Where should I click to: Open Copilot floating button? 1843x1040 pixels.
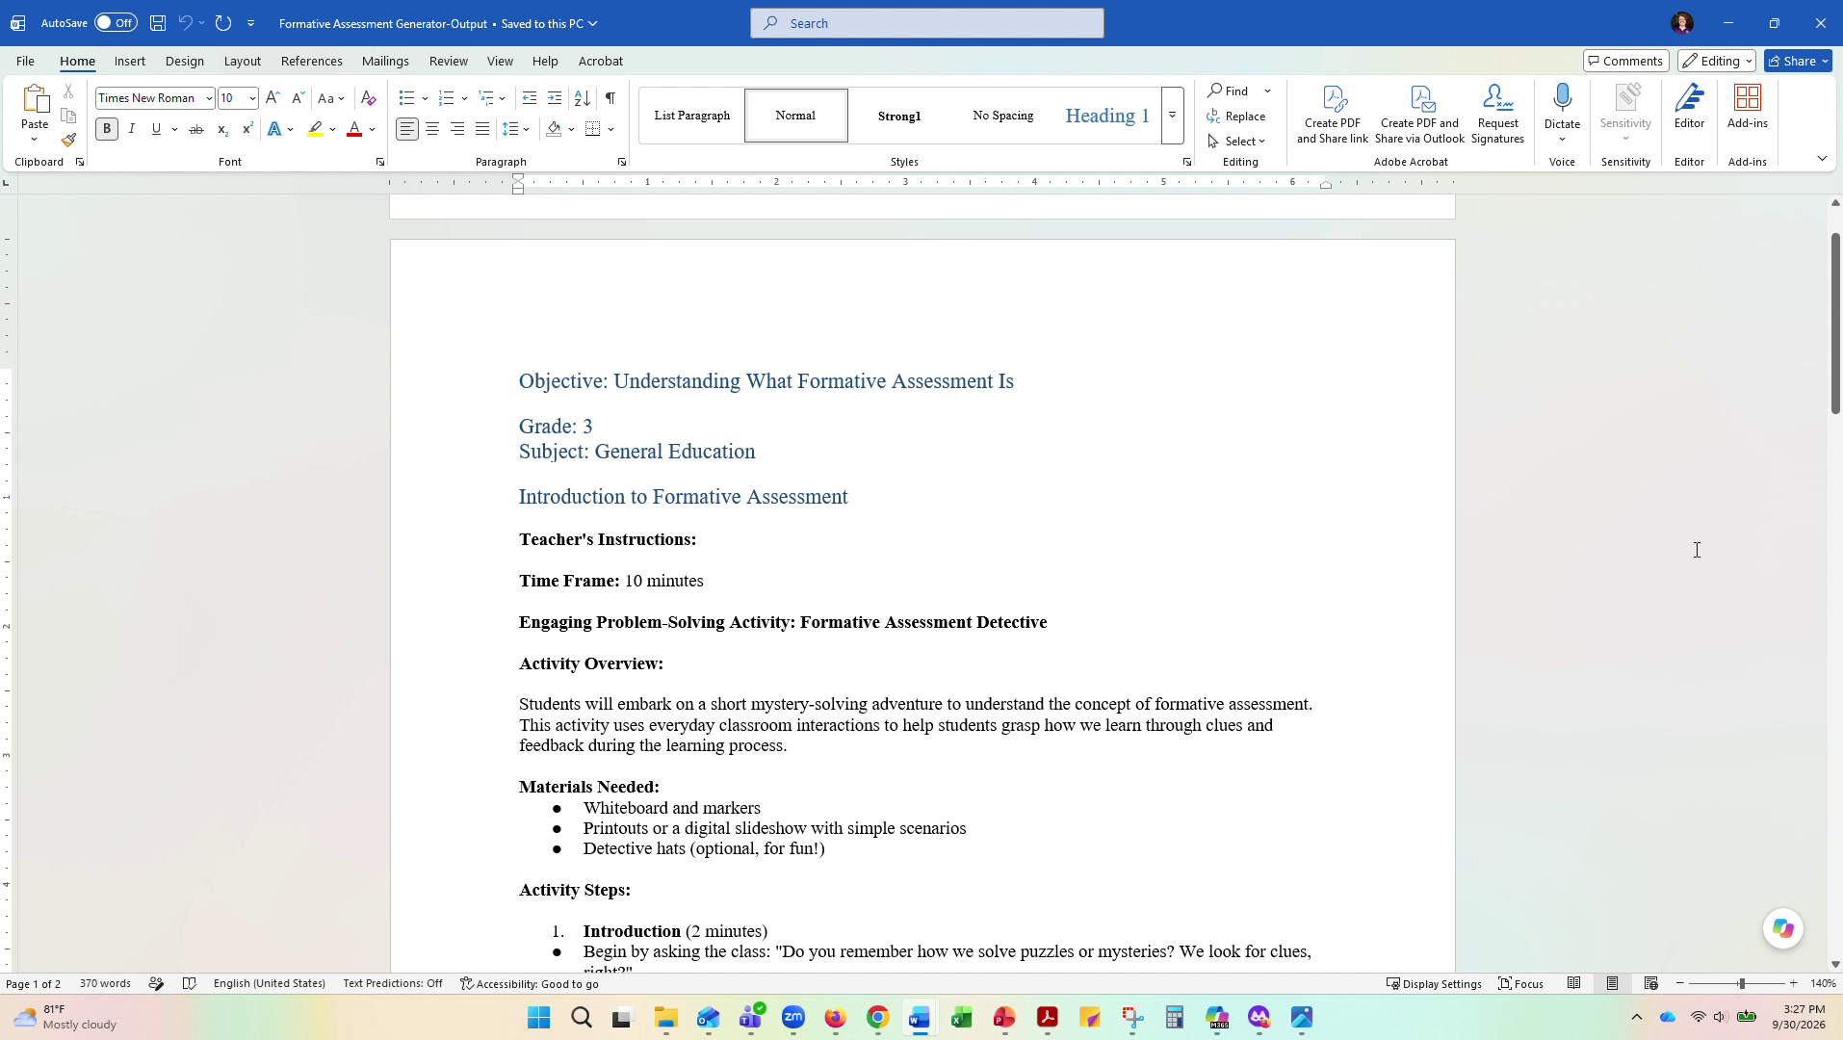(x=1782, y=928)
